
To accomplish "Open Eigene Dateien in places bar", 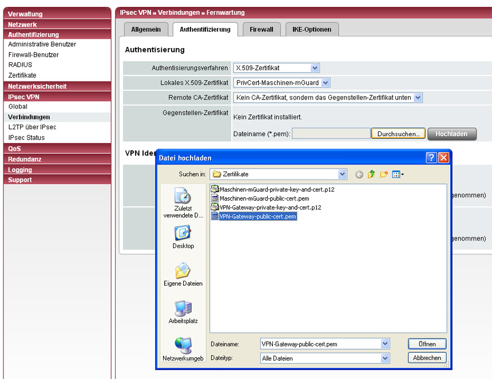I will (183, 274).
